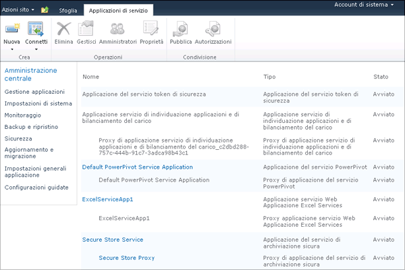This screenshot has height=270, width=405.
Task: Select the proxy row ending in 3adca98b43c1
Action: pyautogui.click(x=243, y=146)
